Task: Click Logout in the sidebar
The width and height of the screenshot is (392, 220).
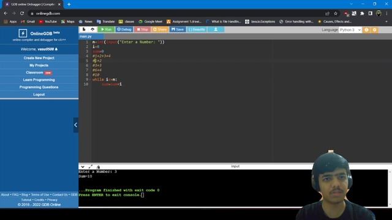Action: pyautogui.click(x=39, y=95)
